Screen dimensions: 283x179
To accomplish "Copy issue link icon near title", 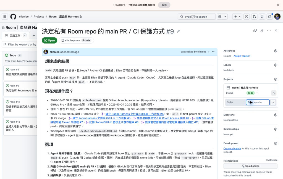I will pos(255,30).
